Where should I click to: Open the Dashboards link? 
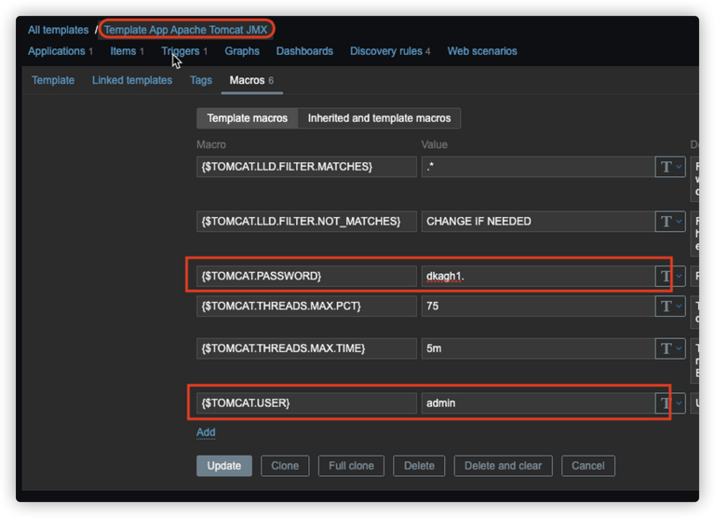[304, 51]
